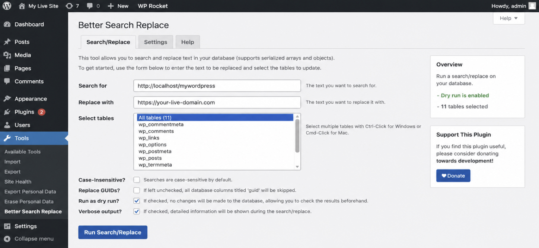The height and width of the screenshot is (248, 539).
Task: Uncheck the Verbose output checkbox
Action: (137, 211)
